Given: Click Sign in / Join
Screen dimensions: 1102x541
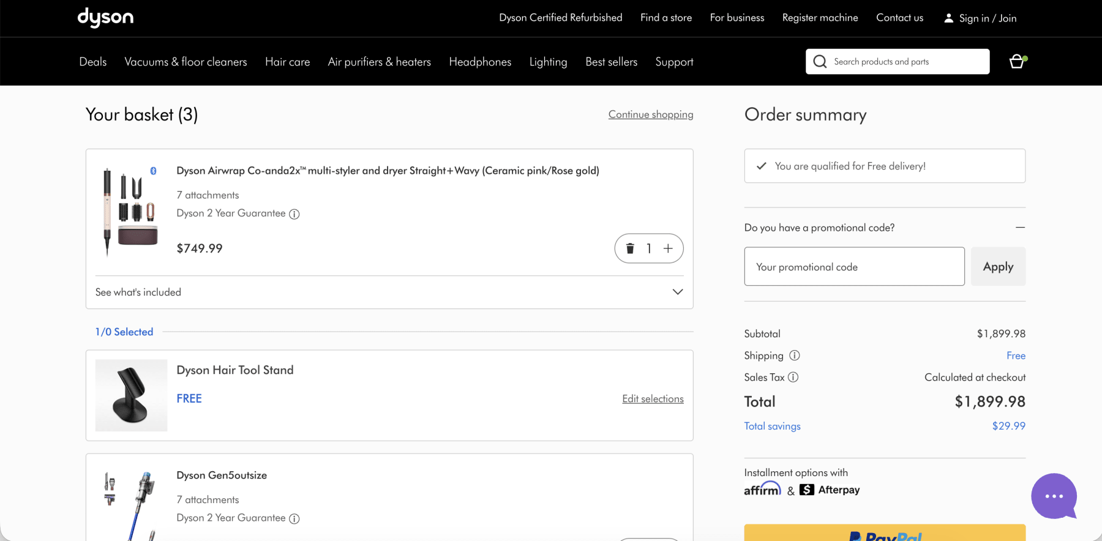Looking at the screenshot, I should (988, 18).
